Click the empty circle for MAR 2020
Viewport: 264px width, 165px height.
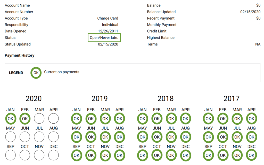(39, 118)
